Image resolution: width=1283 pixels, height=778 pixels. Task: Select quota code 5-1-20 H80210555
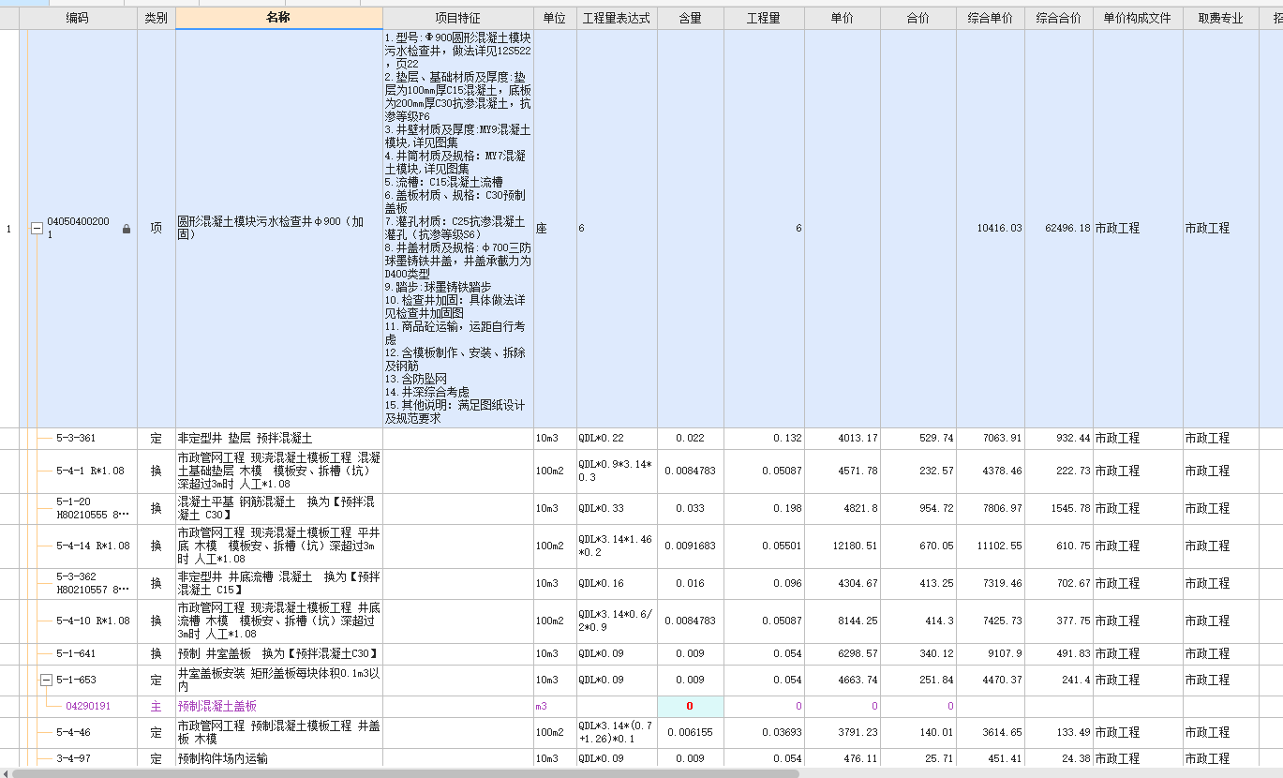tap(93, 508)
